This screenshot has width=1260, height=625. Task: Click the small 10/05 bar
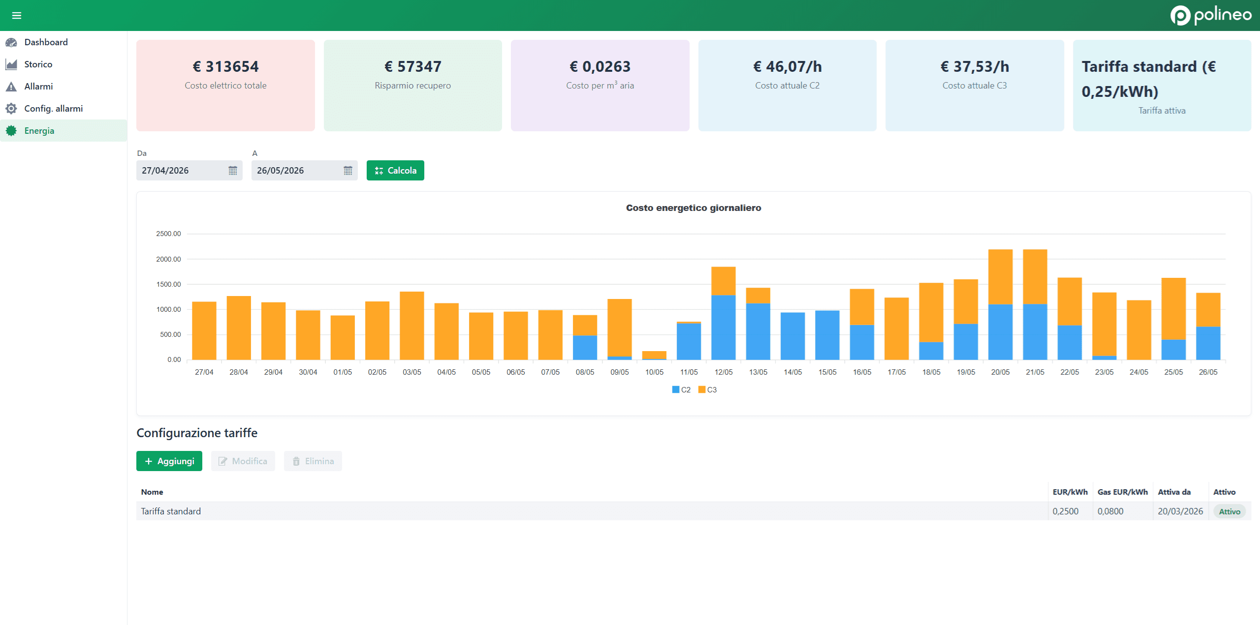click(654, 356)
